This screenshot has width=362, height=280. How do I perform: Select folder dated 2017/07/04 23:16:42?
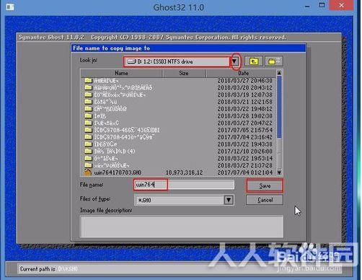pos(178,137)
